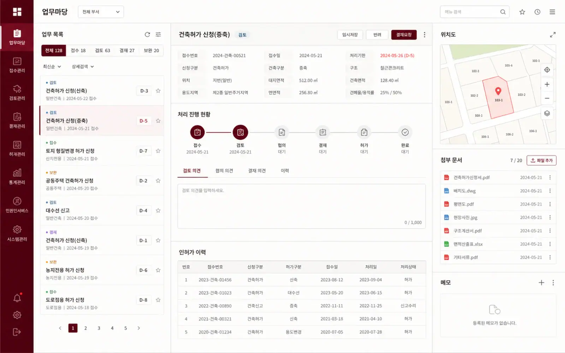The width and height of the screenshot is (565, 353).
Task: Select the 보완 20 tab
Action: [x=151, y=50]
